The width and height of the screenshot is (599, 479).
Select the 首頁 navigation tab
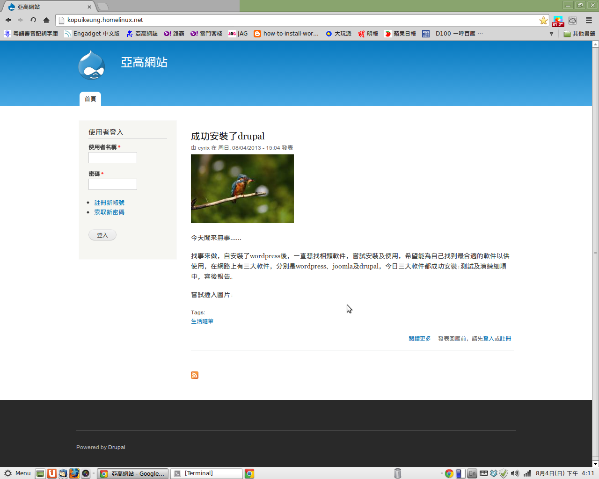click(90, 99)
